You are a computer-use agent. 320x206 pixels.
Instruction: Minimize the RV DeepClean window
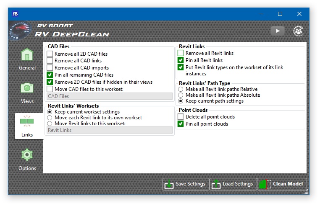(261, 14)
